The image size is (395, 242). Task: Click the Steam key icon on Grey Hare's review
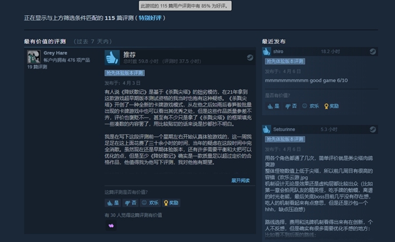click(250, 58)
